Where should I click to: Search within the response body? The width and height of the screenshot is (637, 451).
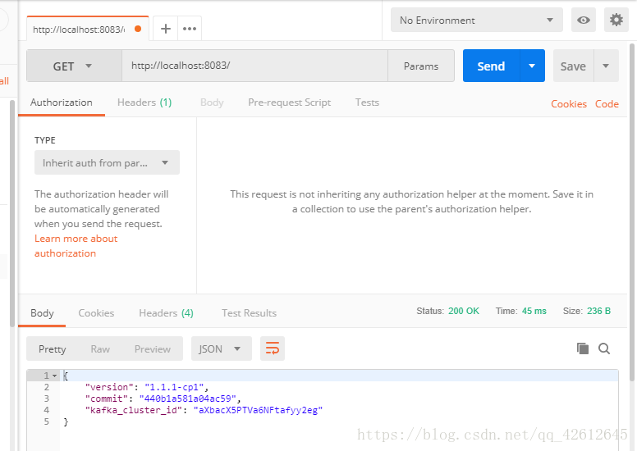604,348
